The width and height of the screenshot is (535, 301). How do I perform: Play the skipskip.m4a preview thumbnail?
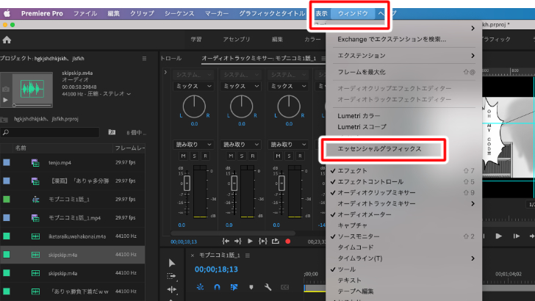5,100
